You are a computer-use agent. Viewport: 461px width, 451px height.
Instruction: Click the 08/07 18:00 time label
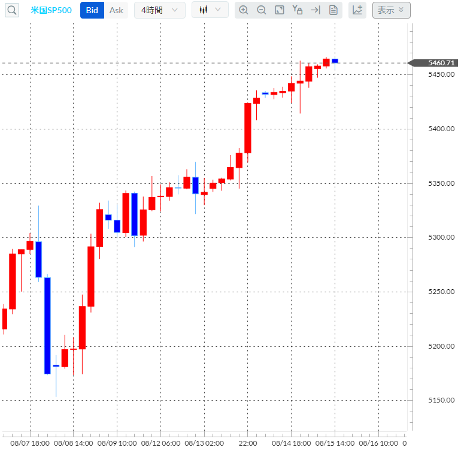[x=30, y=443]
